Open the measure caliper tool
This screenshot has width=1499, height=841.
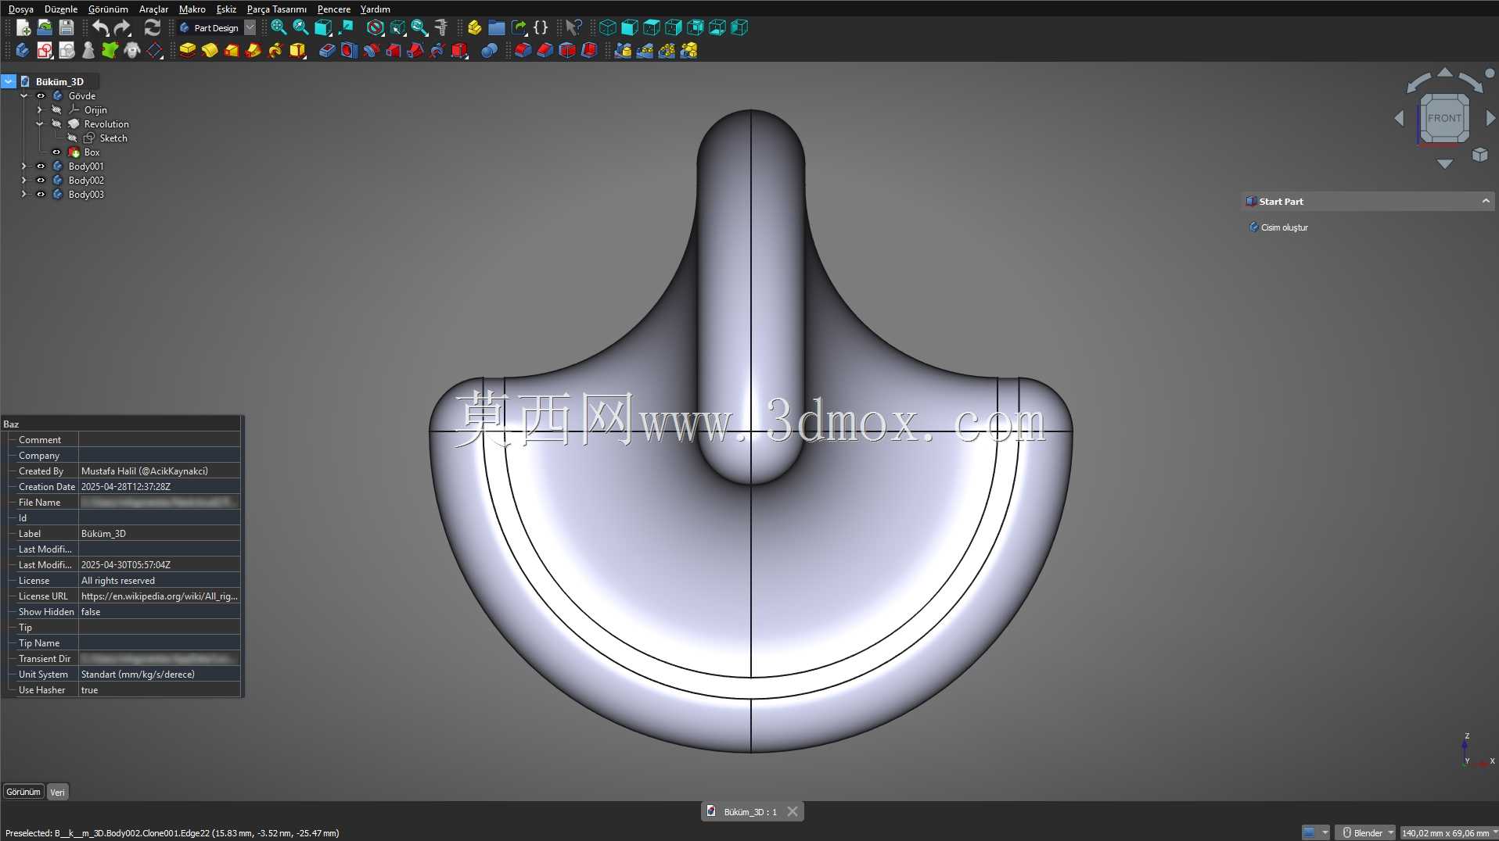click(x=441, y=28)
